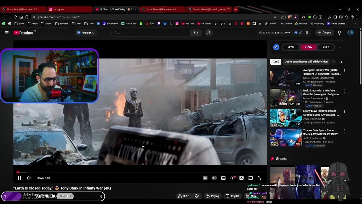The height and width of the screenshot is (204, 362).
Task: Open options menu for the Thanos Space Stone video
Action: tap(344, 131)
